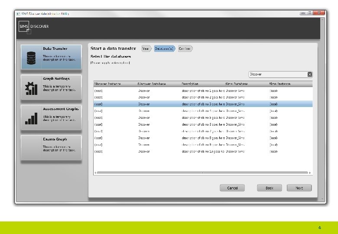
Task: Select row with description of db no 1
Action: pyautogui.click(x=203, y=91)
